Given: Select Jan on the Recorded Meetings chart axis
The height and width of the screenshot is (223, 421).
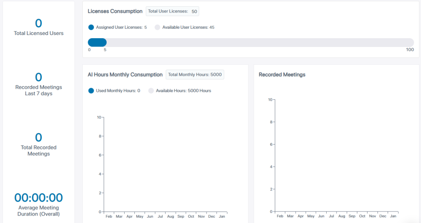Looking at the screenshot, I should tap(393, 216).
